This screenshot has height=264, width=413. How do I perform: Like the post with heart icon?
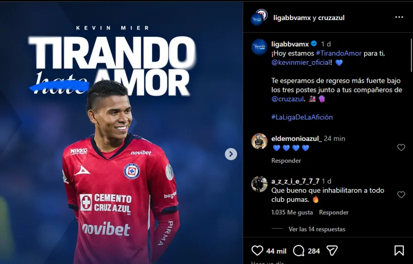coord(257,250)
